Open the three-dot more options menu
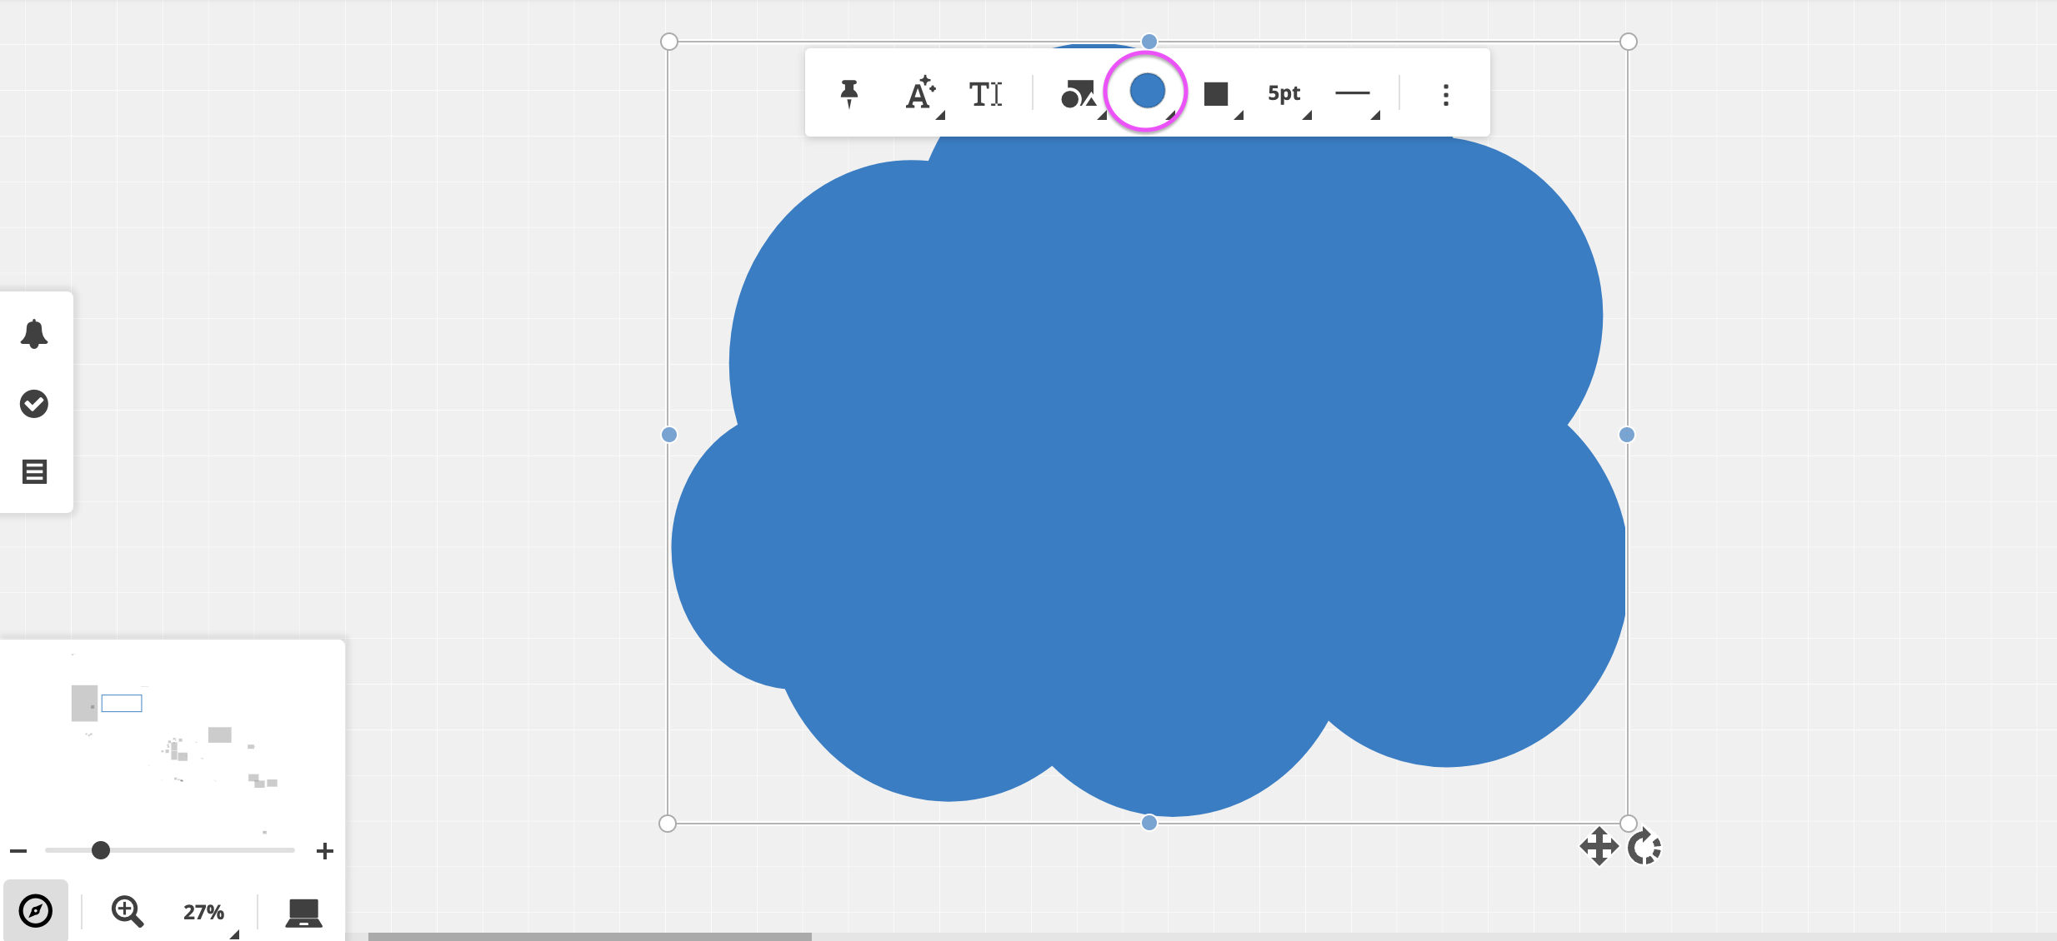 point(1446,94)
